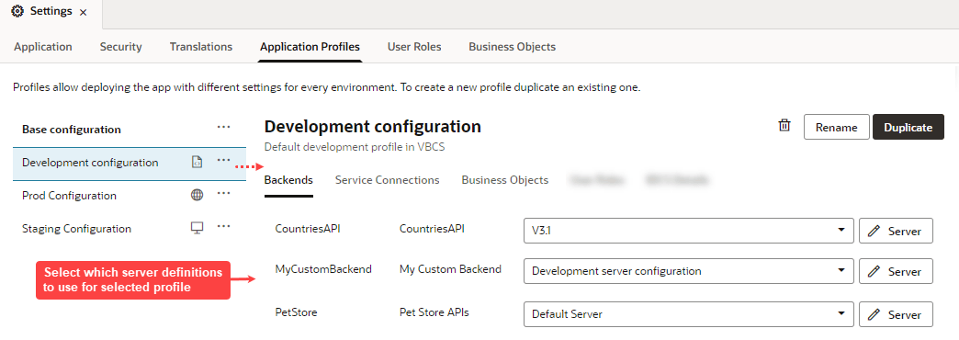Image resolution: width=959 pixels, height=340 pixels.
Task: Open the Development configuration ellipsis menu
Action: [224, 160]
